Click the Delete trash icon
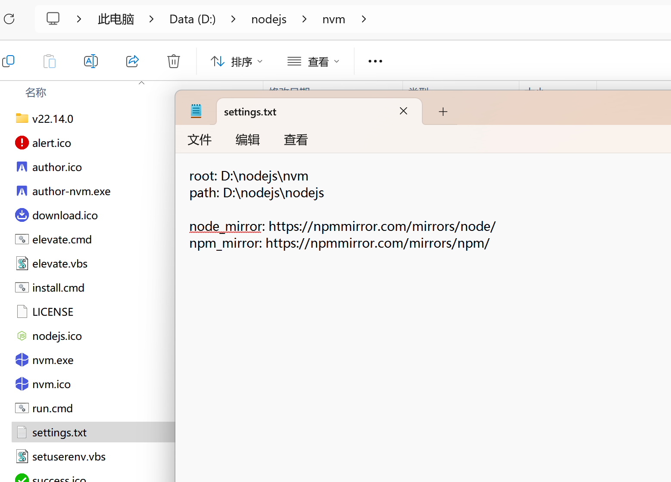This screenshot has width=671, height=482. [174, 61]
